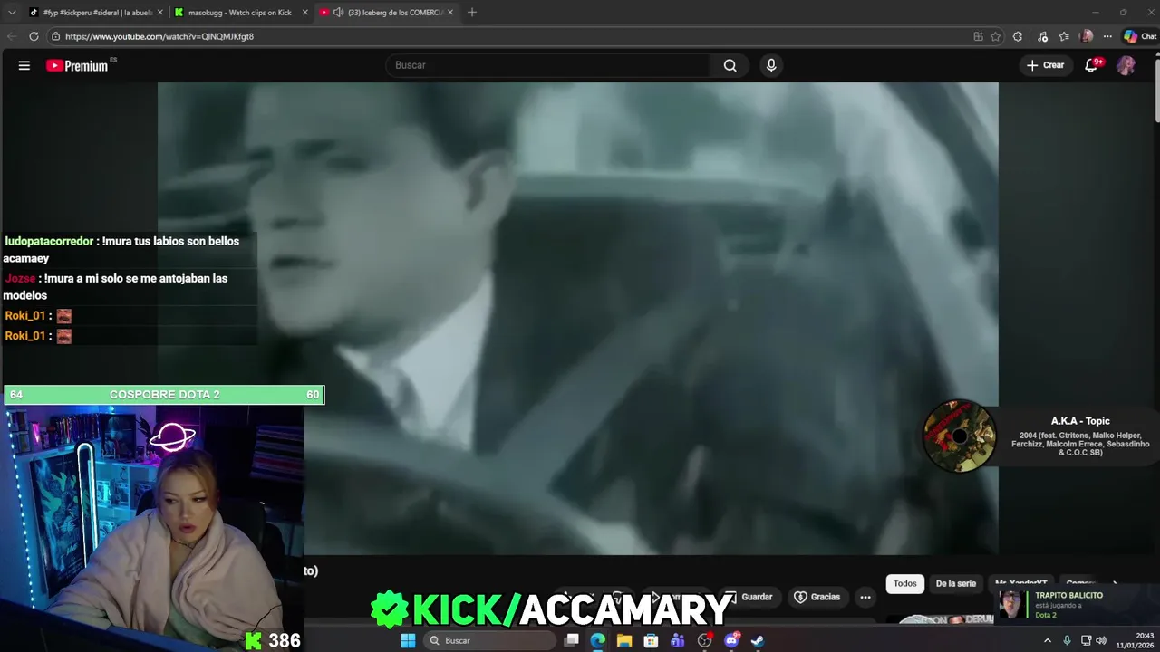Viewport: 1160px width, 652px height.
Task: Show hidden system tray icons
Action: click(x=1048, y=640)
